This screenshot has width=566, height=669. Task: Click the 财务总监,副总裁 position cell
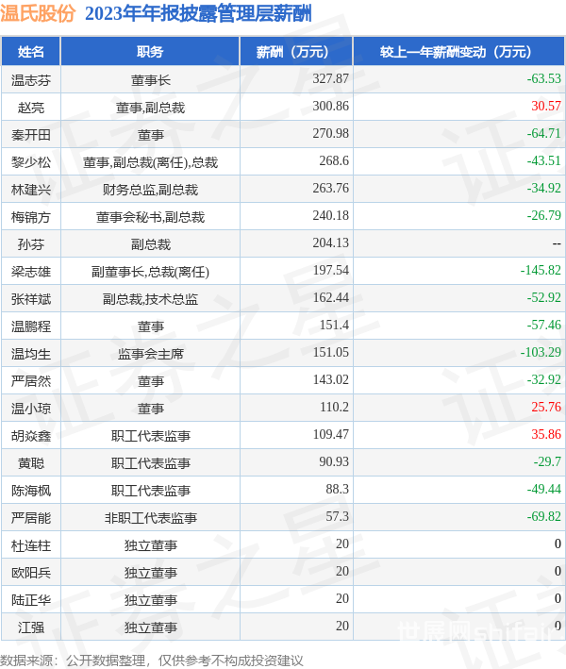point(150,189)
